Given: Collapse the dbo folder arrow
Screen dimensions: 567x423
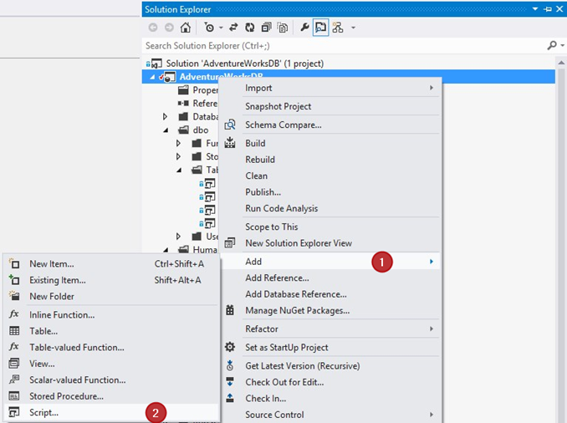Looking at the screenshot, I should tap(166, 130).
